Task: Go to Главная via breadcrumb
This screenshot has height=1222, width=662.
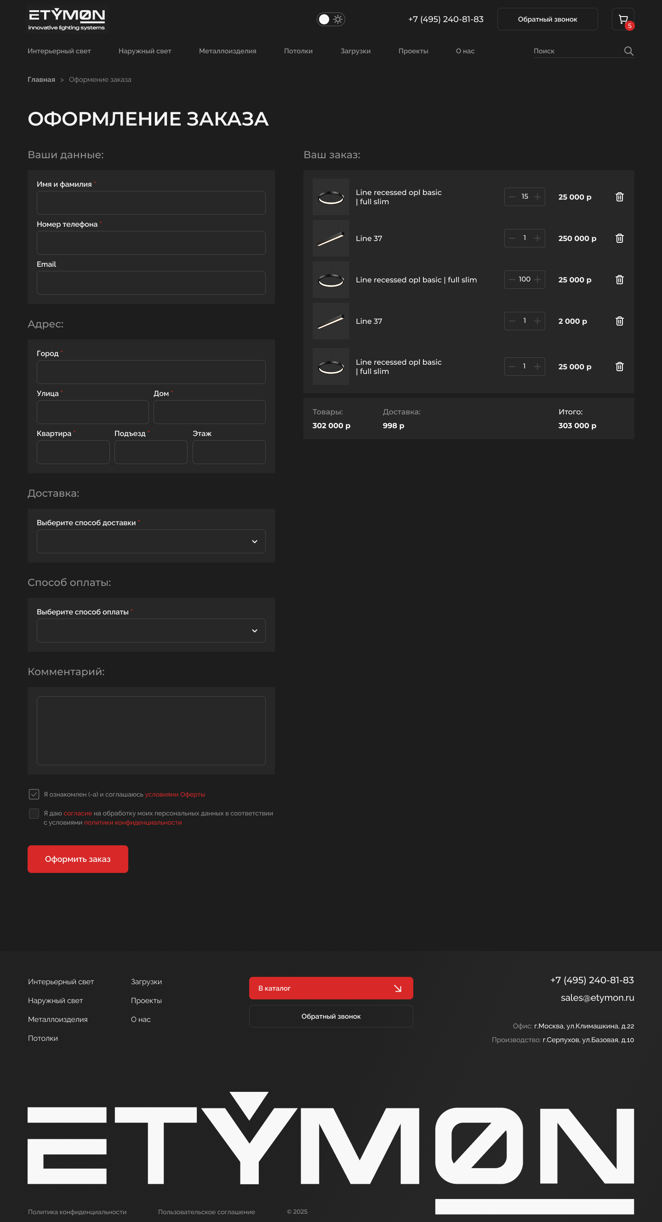Action: click(x=41, y=80)
